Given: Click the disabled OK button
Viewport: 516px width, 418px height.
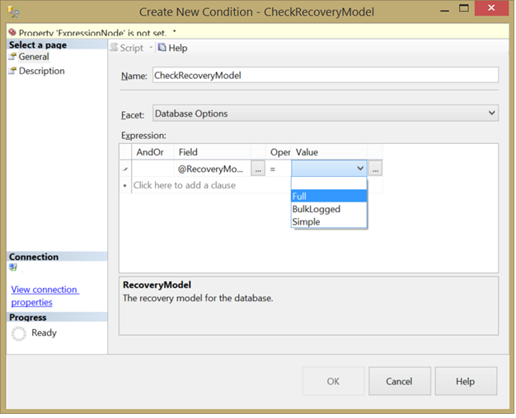Looking at the screenshot, I should tap(333, 381).
